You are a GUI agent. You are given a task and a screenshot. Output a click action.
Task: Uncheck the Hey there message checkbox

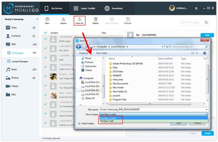click(45, 48)
